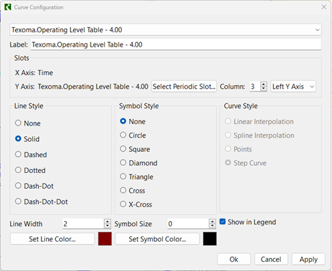Decrease the Line Width spinner value
Viewport: 332px width, 271px height.
coord(107,226)
